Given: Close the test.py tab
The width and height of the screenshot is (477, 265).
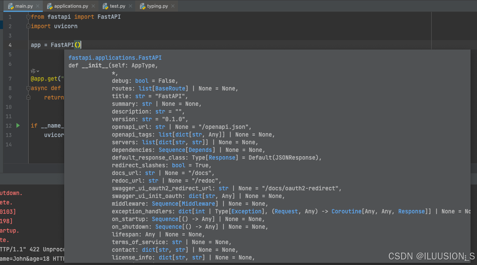Looking at the screenshot, I should 130,6.
